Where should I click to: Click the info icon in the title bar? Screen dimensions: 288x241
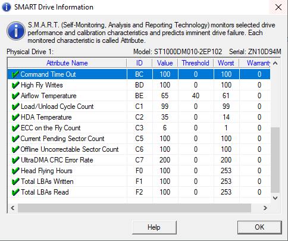tap(7, 7)
